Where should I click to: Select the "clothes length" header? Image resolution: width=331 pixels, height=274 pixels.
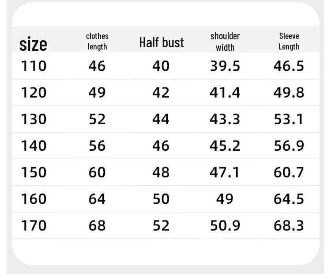pos(98,42)
